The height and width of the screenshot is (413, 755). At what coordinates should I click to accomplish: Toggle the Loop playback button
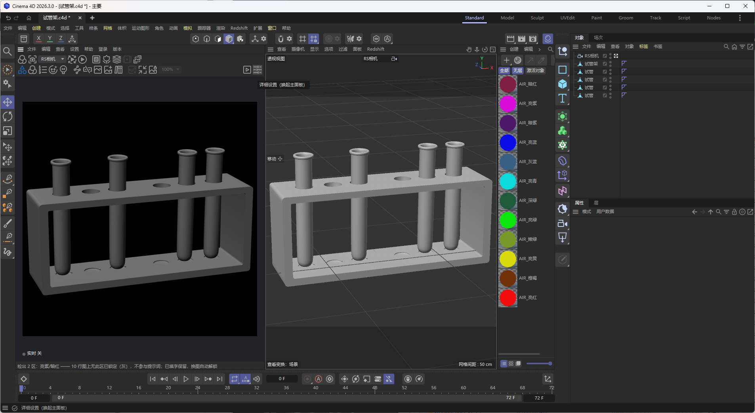pyautogui.click(x=235, y=379)
